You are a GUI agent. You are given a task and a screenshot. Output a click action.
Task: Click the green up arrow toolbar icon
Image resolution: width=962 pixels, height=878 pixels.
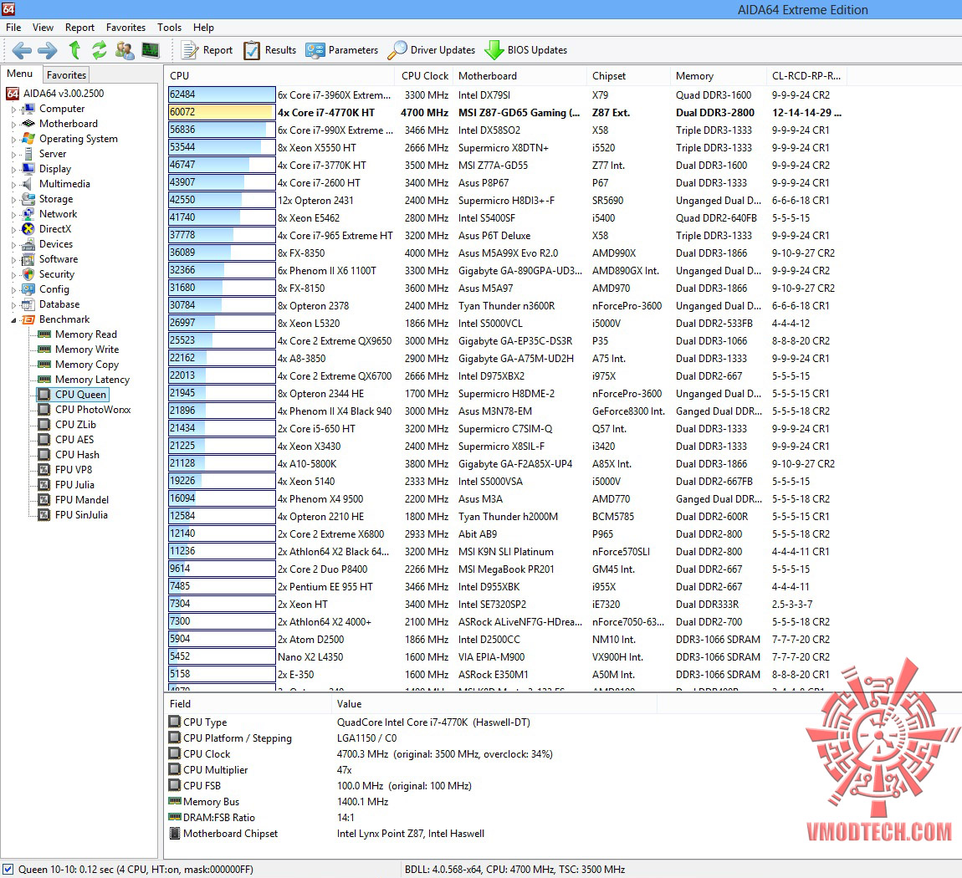[74, 50]
